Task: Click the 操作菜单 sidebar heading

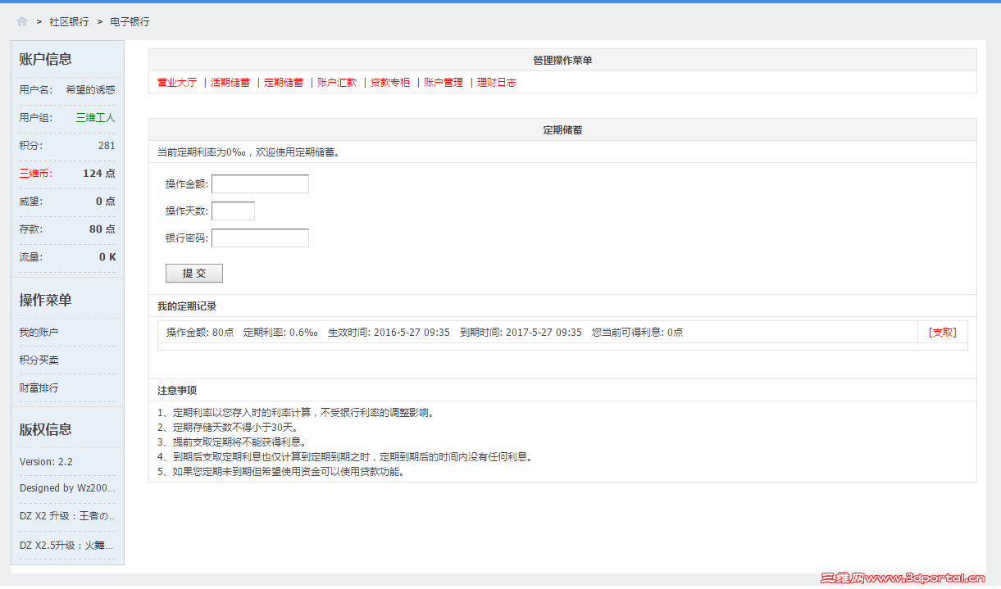Action: [46, 300]
